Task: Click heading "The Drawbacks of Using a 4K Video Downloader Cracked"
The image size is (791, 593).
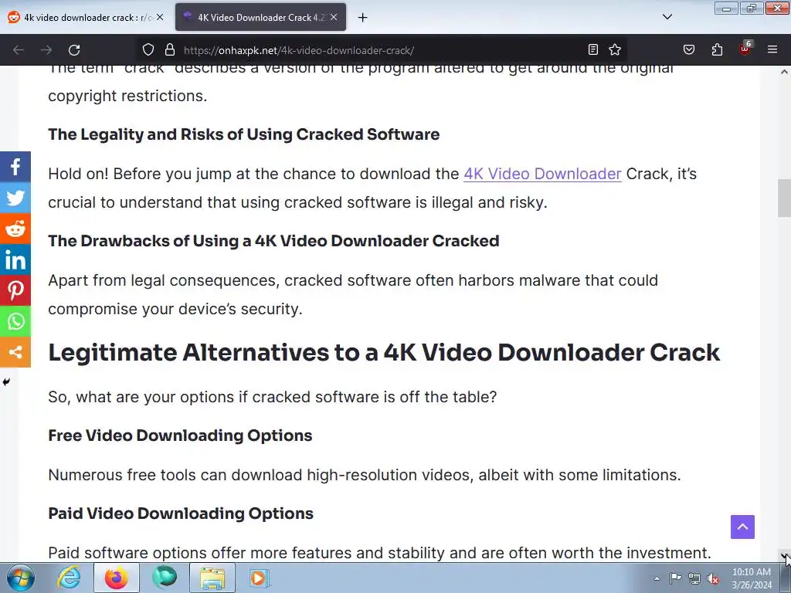Action: pyautogui.click(x=273, y=241)
